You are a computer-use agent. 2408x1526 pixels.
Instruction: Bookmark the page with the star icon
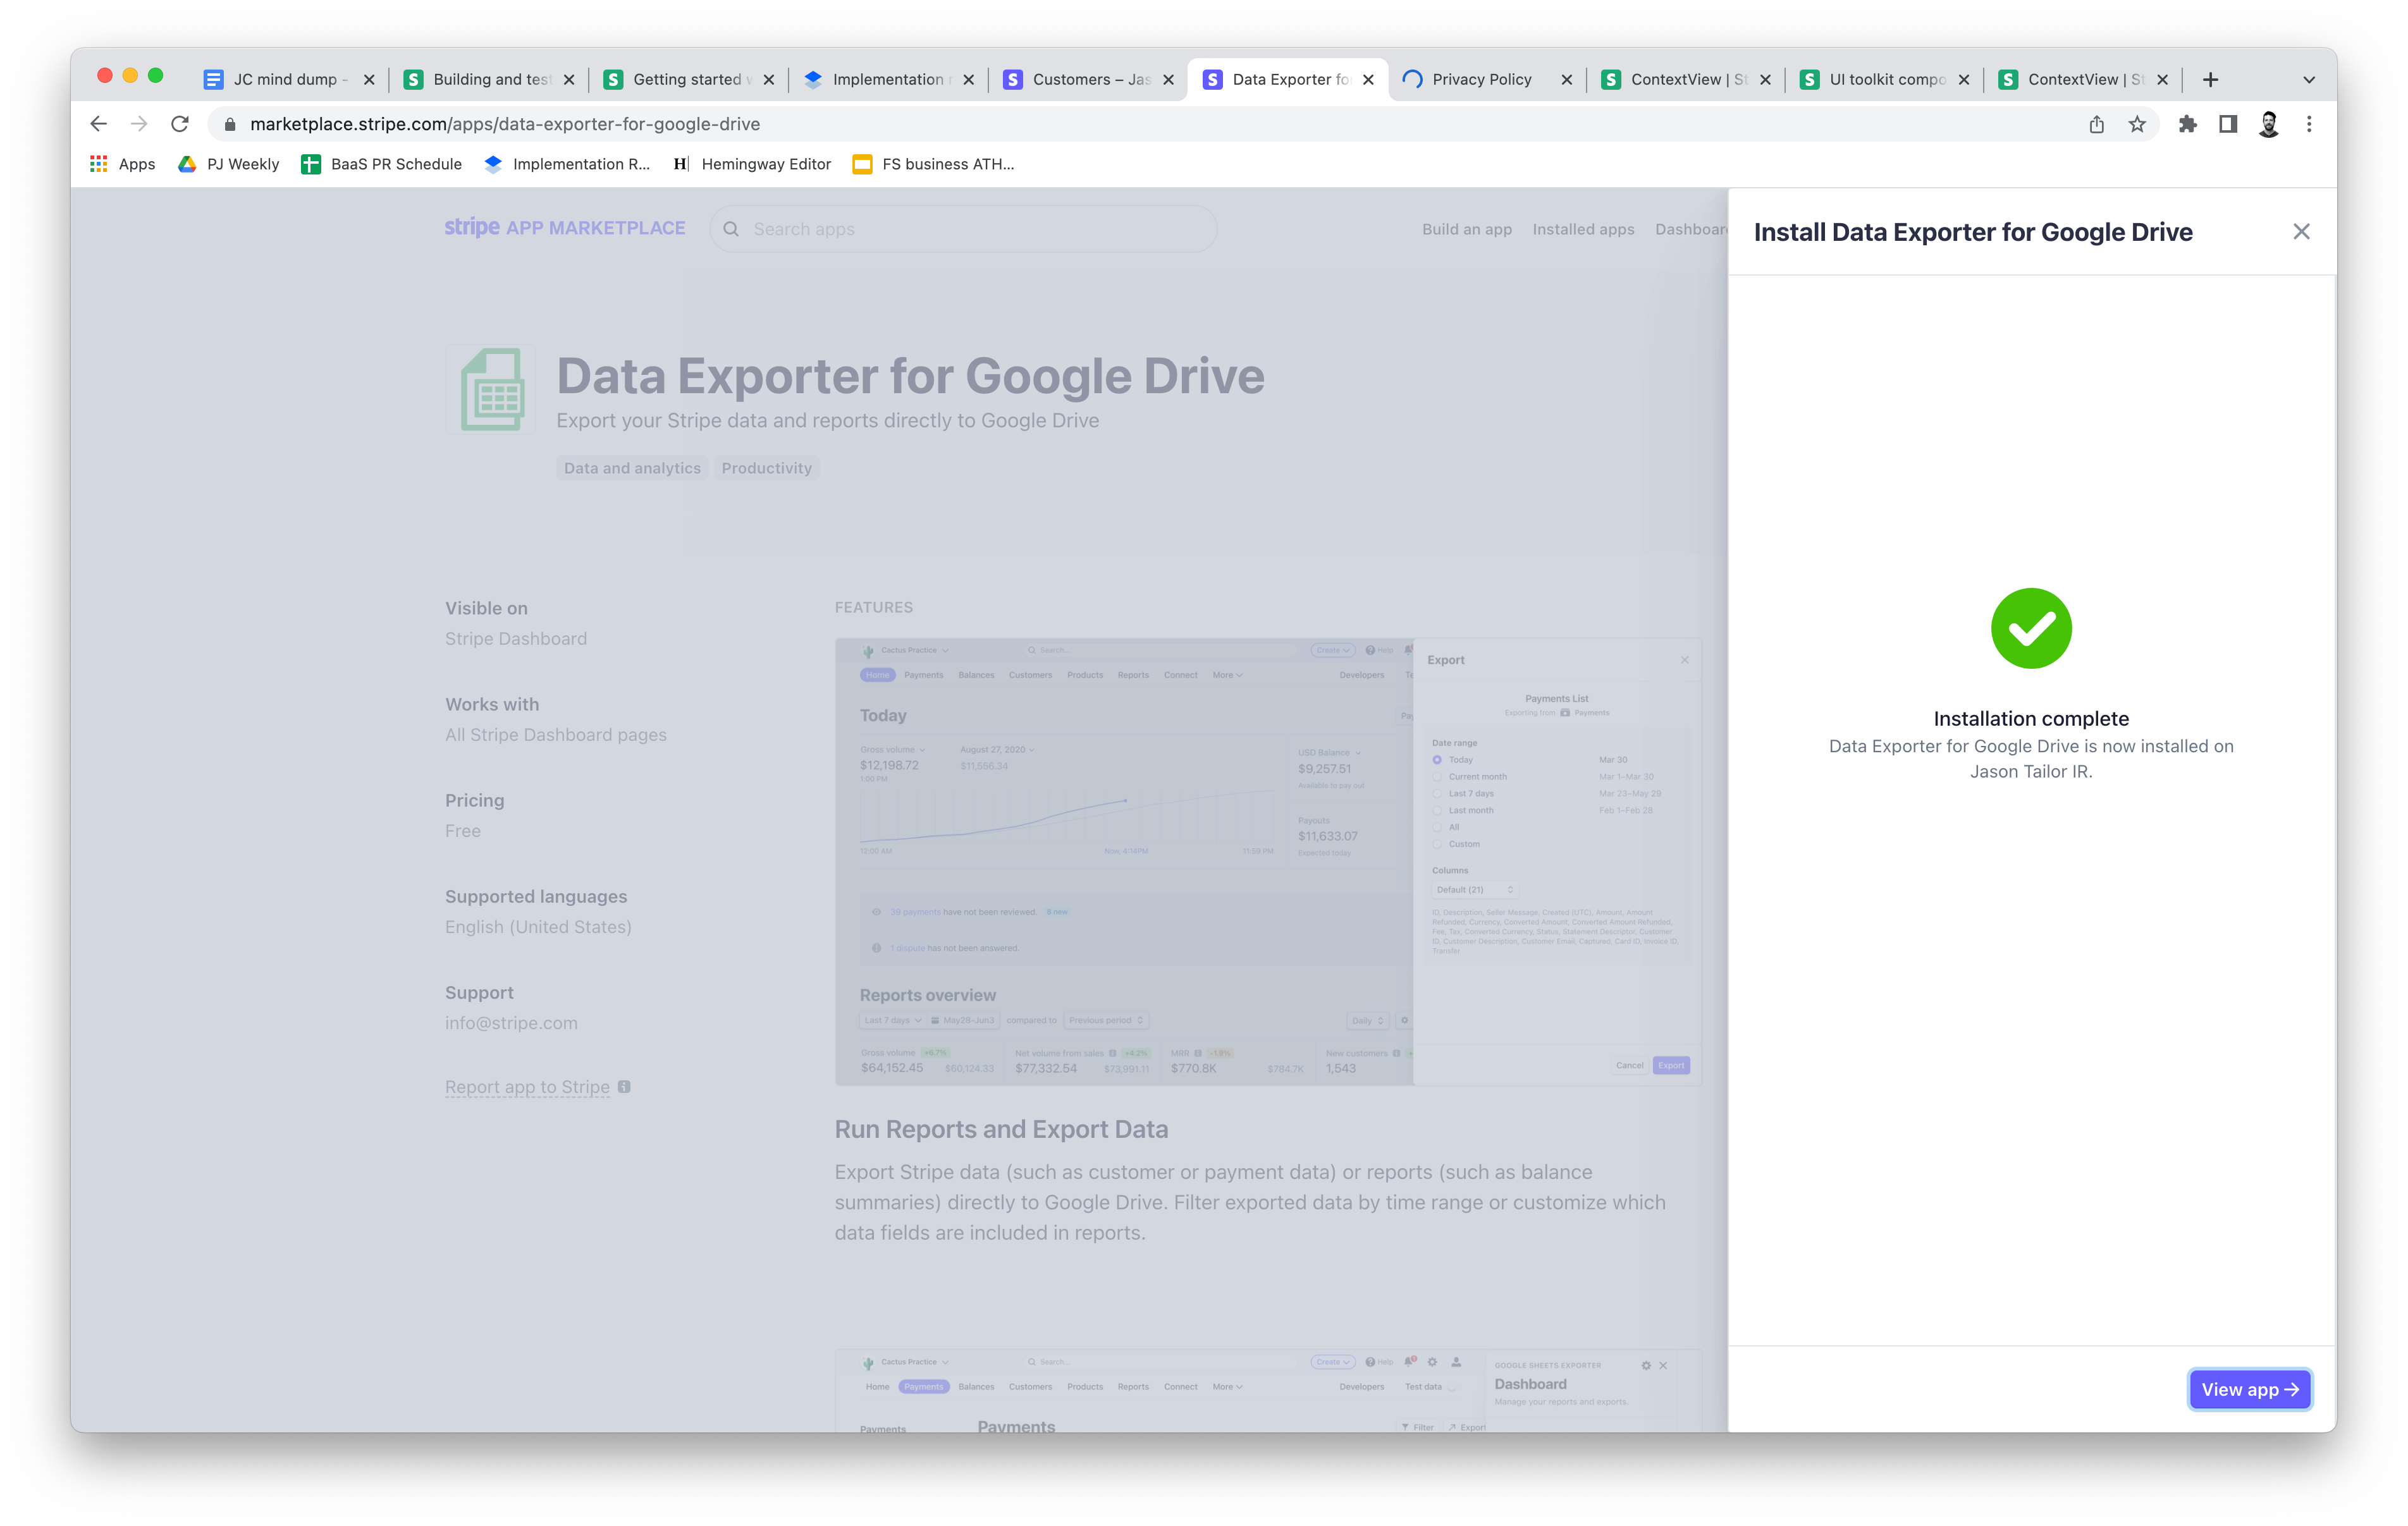(2137, 124)
